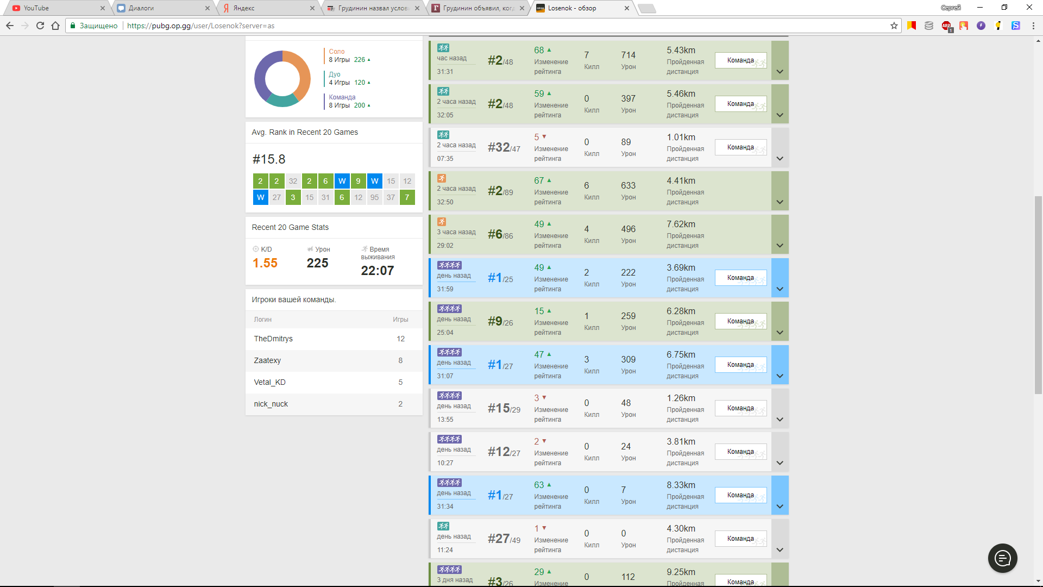Click Команда button on 714 damage match

point(740,60)
